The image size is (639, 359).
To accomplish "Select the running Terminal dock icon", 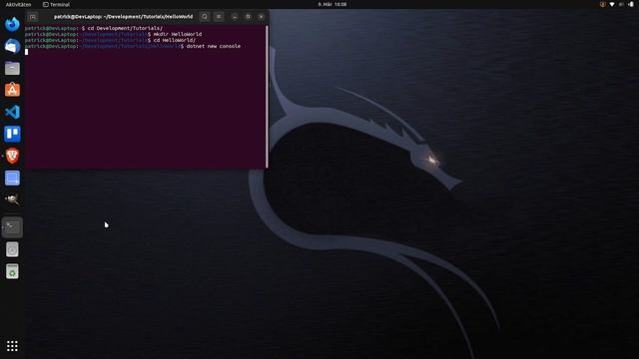I will [12, 227].
